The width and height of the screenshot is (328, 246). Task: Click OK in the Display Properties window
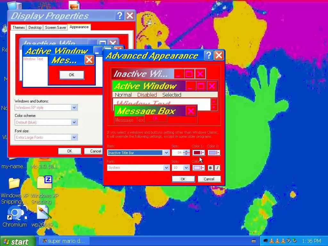tap(70, 151)
